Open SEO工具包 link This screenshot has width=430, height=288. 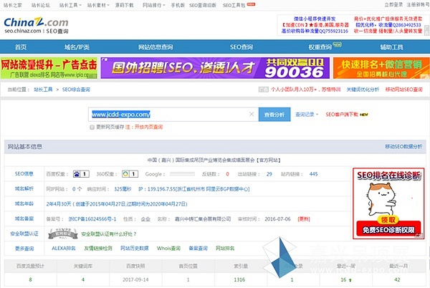click(x=234, y=5)
